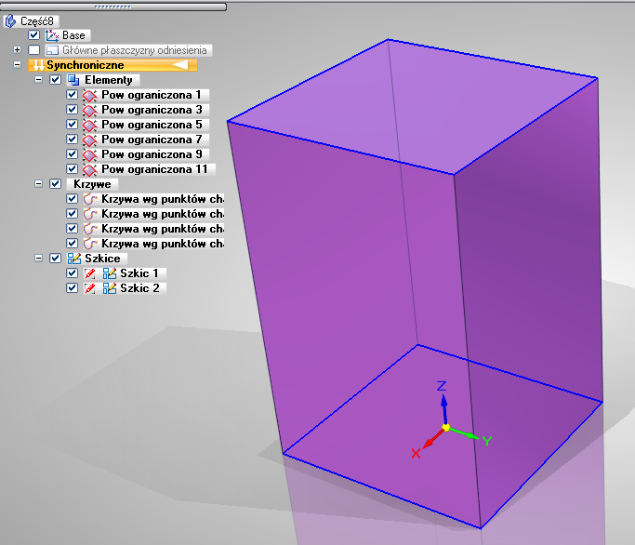Toggle the Krzywe group checkbox

(56, 183)
